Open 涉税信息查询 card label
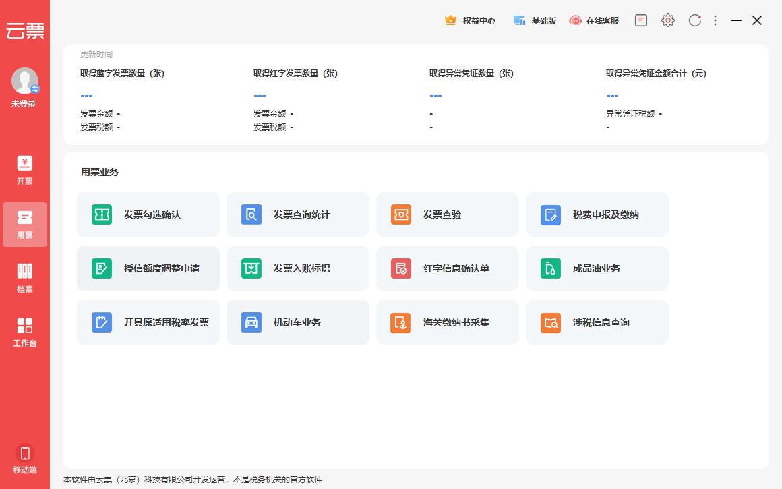Image resolution: width=782 pixels, height=489 pixels. pyautogui.click(x=601, y=322)
